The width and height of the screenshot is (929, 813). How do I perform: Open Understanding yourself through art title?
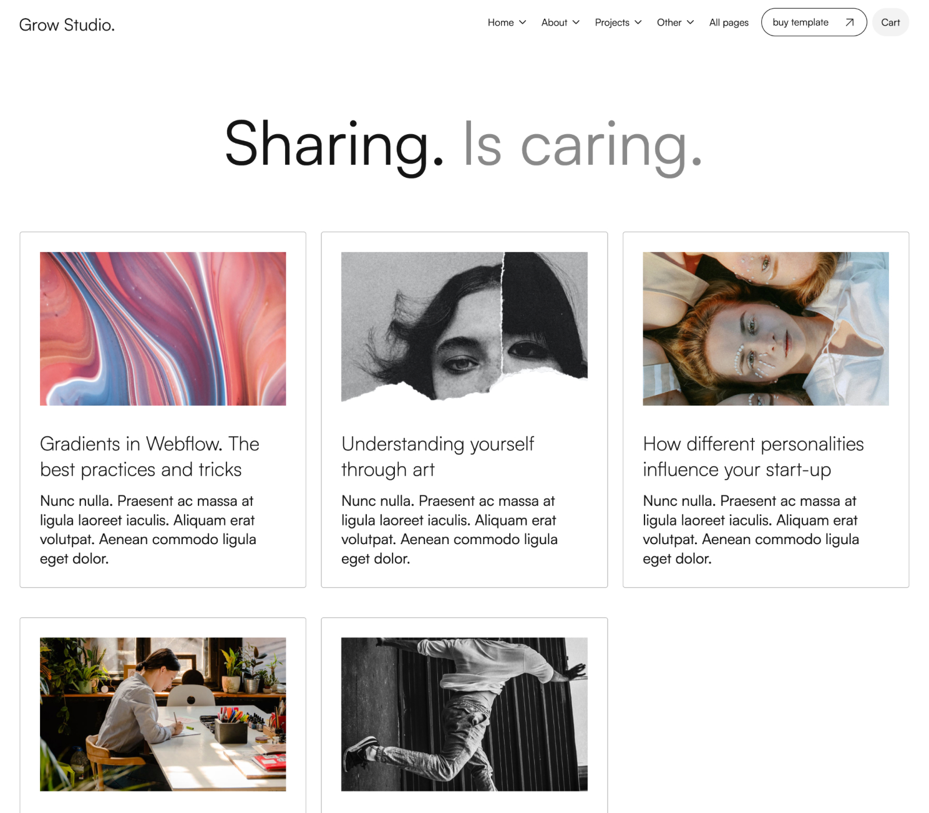438,456
